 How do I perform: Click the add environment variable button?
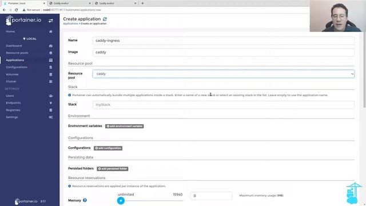125,126
